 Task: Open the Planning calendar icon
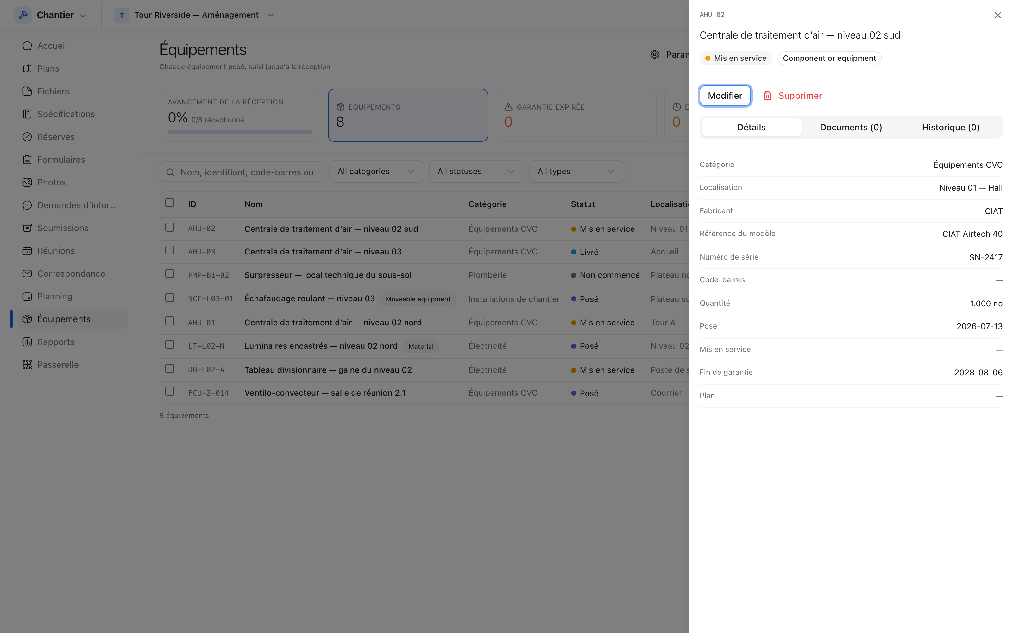pos(27,297)
